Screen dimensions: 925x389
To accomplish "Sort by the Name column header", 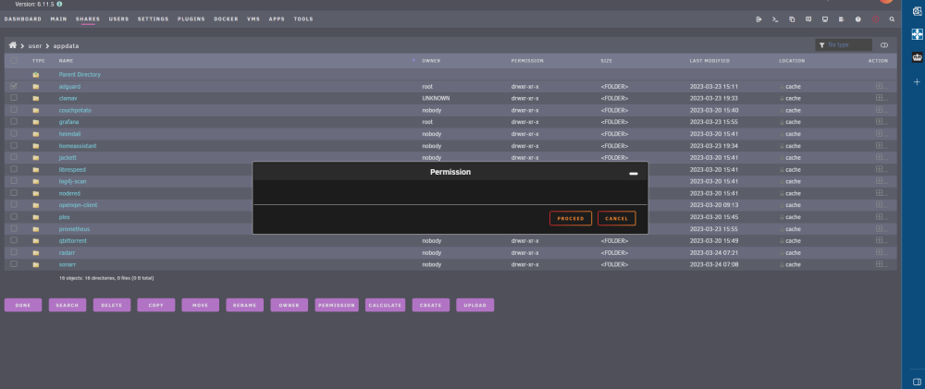I will [x=66, y=61].
